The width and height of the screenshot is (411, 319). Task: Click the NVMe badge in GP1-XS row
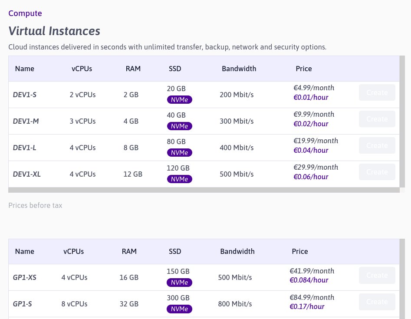[180, 282]
